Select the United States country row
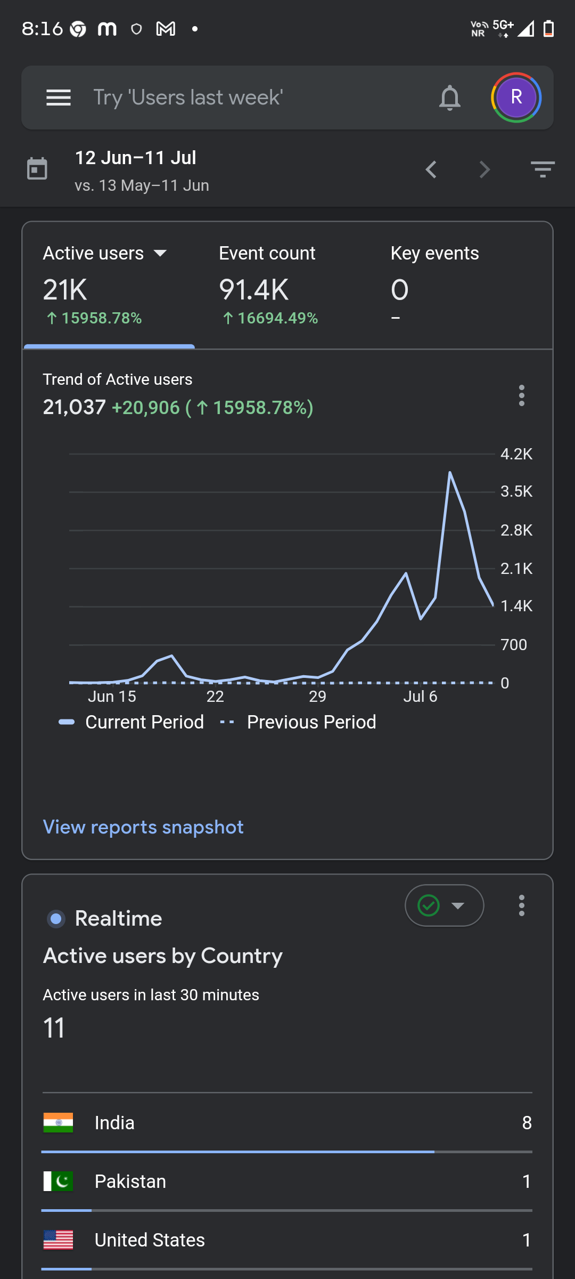575x1279 pixels. pyautogui.click(x=287, y=1240)
